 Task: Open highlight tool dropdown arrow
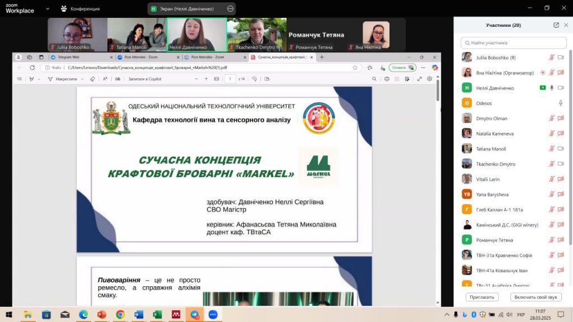click(39, 79)
